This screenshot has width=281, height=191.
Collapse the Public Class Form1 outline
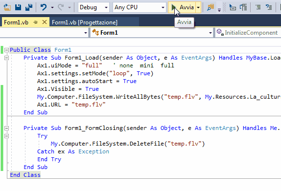6,50
